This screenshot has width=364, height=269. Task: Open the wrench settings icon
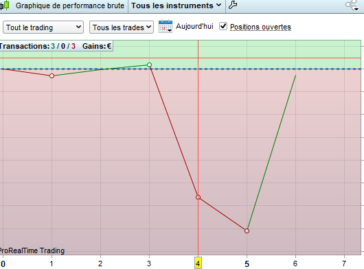(x=233, y=5)
